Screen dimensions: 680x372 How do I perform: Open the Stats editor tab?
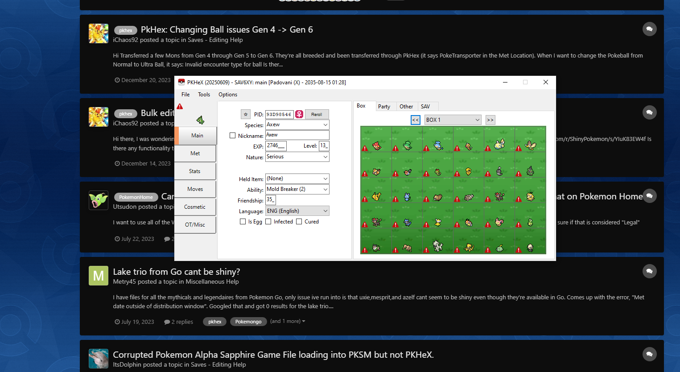click(195, 171)
